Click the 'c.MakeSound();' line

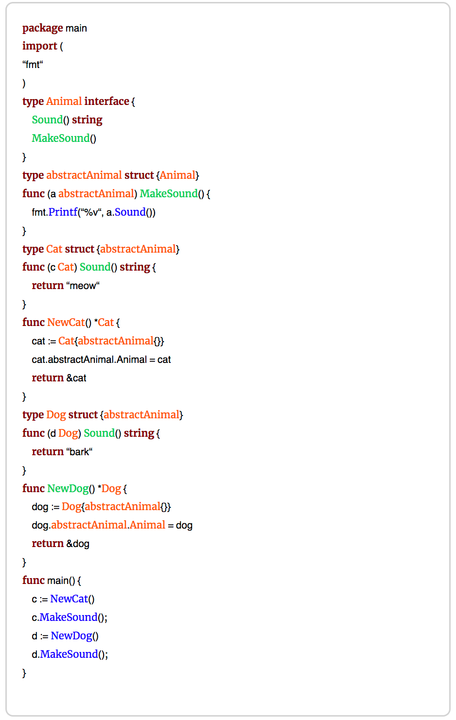(x=70, y=617)
